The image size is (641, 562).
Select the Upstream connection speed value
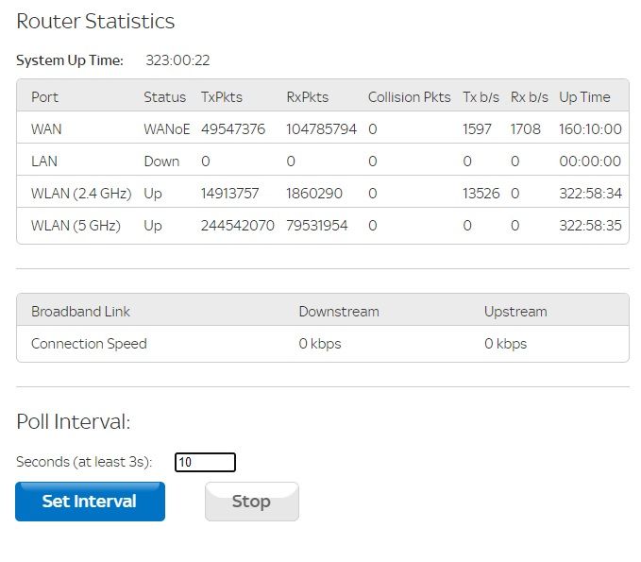coord(505,344)
